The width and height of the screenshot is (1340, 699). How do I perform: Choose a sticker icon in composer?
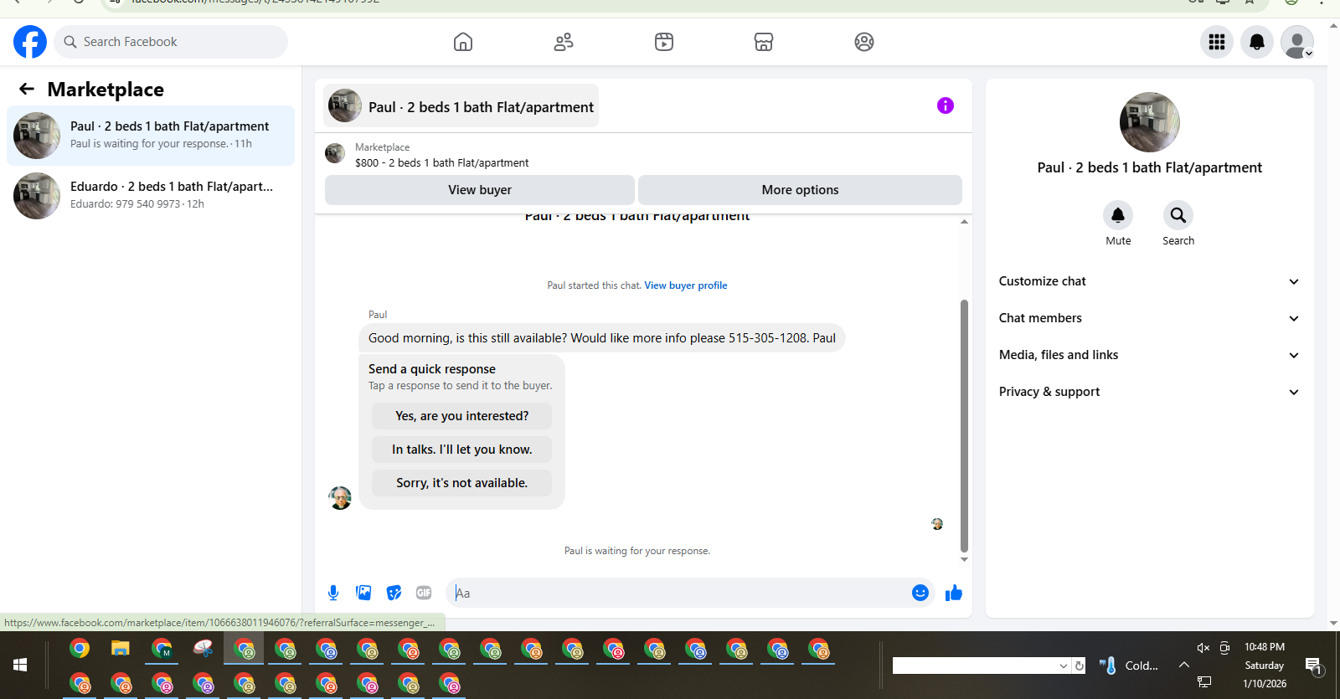coord(394,593)
